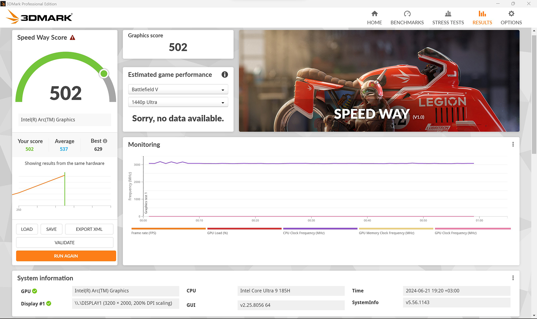The width and height of the screenshot is (537, 319).
Task: Expand the Battlefield V game dropdown
Action: [x=178, y=89]
